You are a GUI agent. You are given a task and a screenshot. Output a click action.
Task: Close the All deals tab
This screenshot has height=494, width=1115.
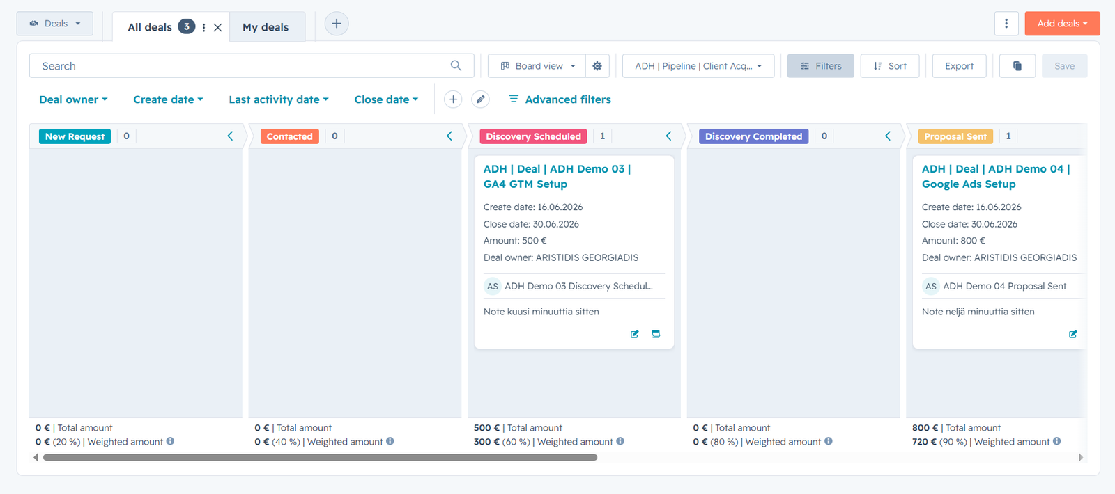click(217, 28)
